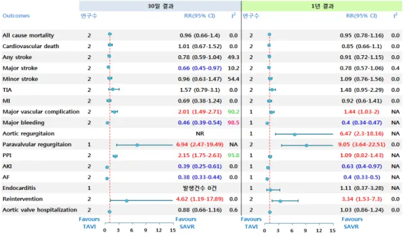
Task: Click the 30-day '연구수' column header
Action: (89, 16)
